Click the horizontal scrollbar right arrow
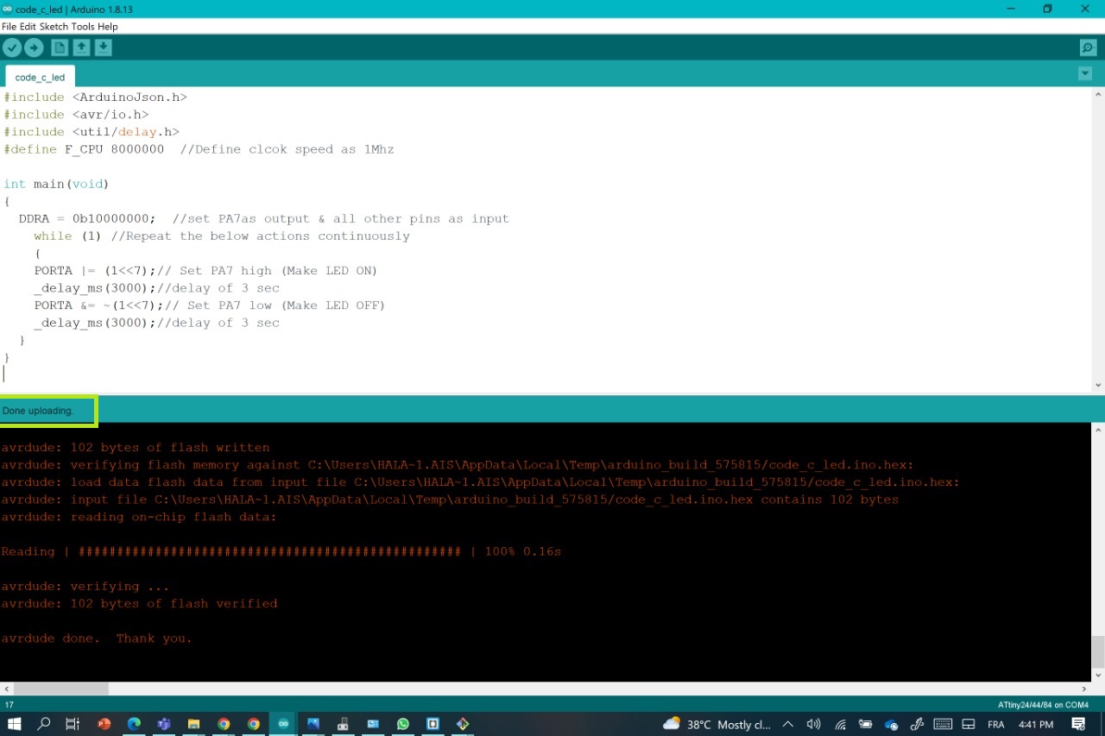This screenshot has height=736, width=1105. (1086, 689)
